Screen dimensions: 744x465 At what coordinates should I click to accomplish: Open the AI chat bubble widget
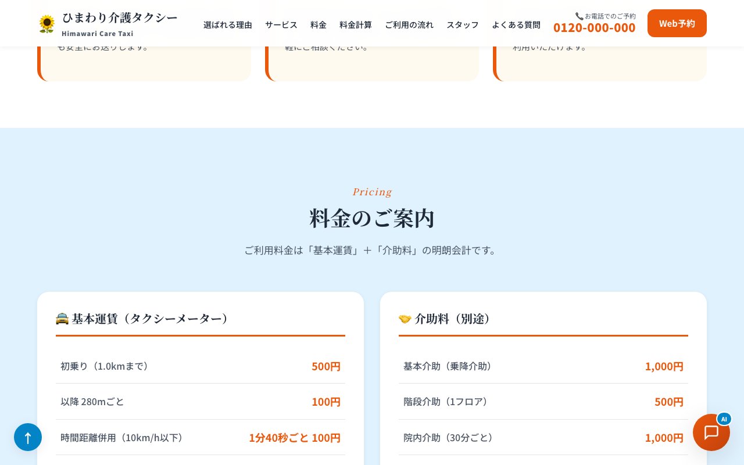click(x=711, y=432)
